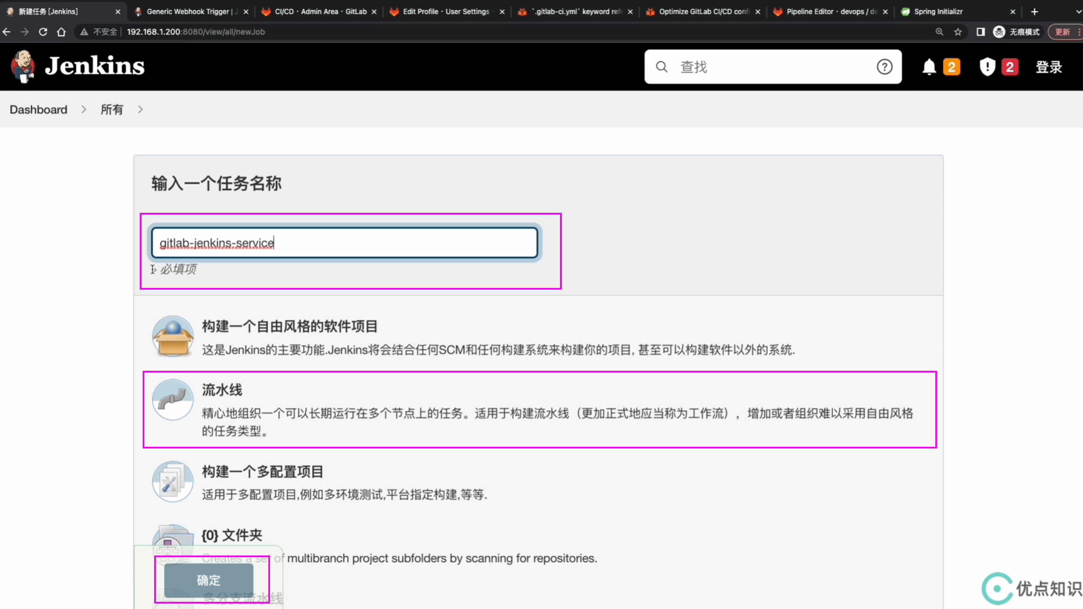Select the 流水线 Pipeline item title
Viewport: 1083px width, 609px height.
[222, 390]
